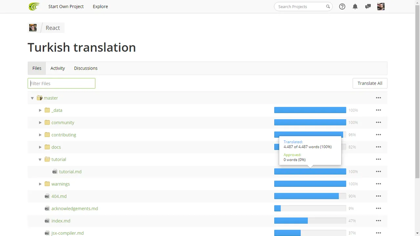The image size is (420, 236).
Task: Click the Translate All button
Action: pos(370,83)
